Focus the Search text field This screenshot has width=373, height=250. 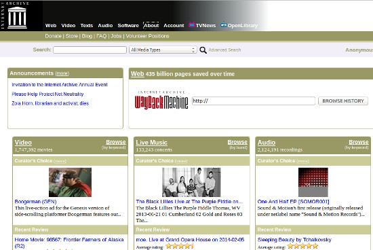pyautogui.click(x=90, y=50)
